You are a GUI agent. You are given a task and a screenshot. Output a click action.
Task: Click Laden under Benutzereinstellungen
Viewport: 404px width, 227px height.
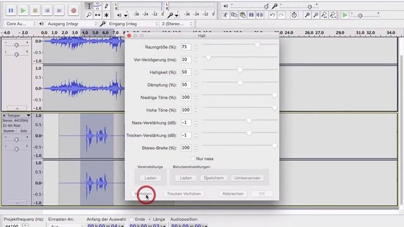click(186, 178)
